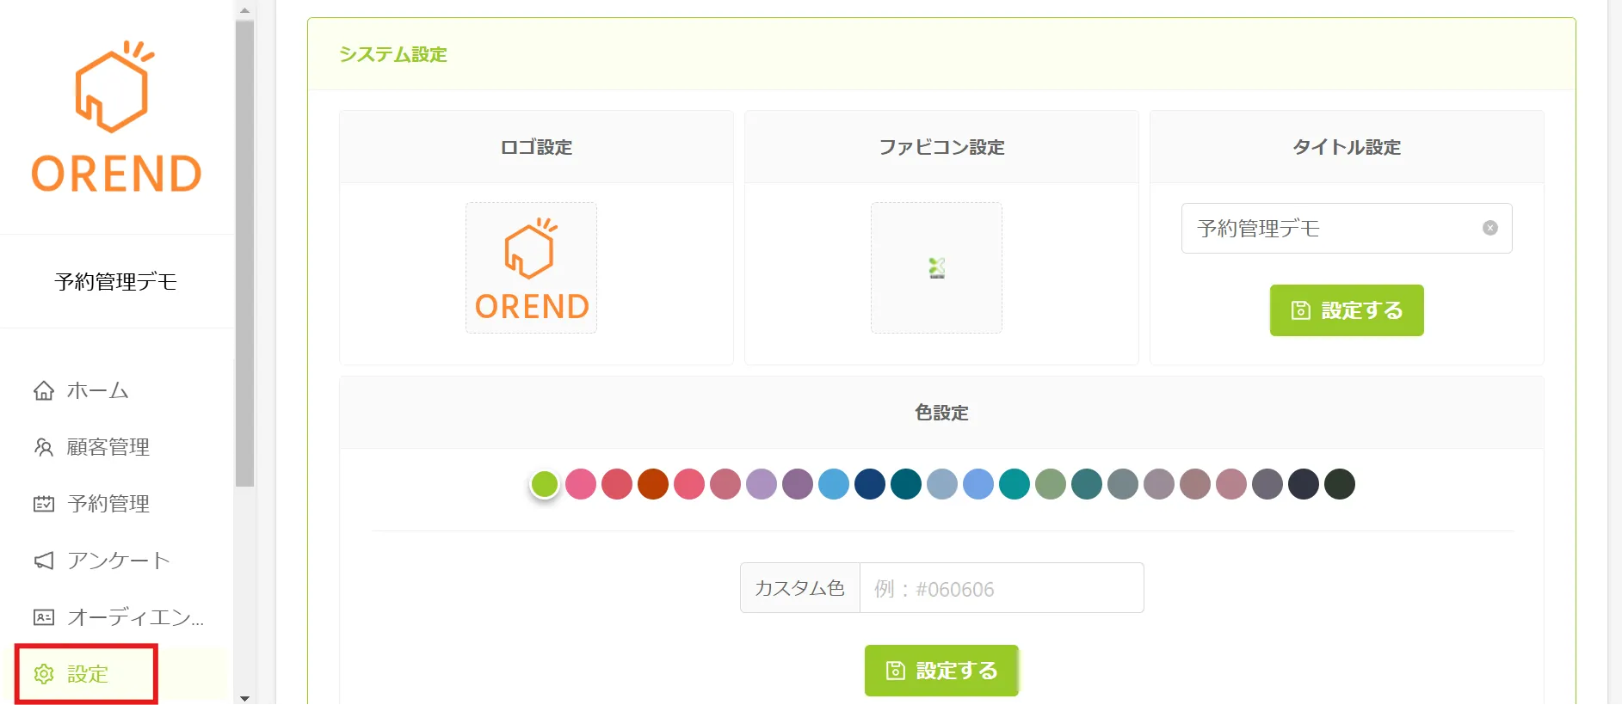
Task: Select the アンケート megaphone icon
Action: (44, 561)
